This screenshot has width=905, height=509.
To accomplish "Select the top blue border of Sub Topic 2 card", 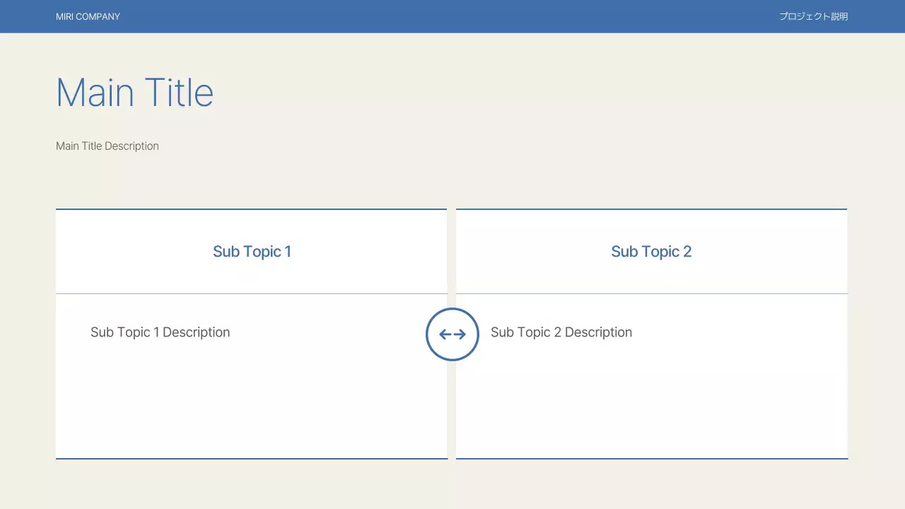I will pyautogui.click(x=651, y=209).
